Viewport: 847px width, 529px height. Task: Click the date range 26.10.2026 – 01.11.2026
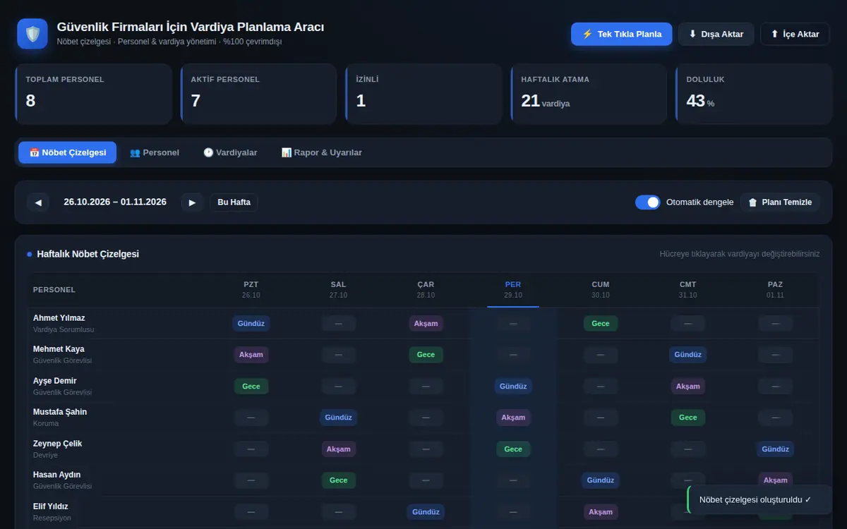pos(115,202)
